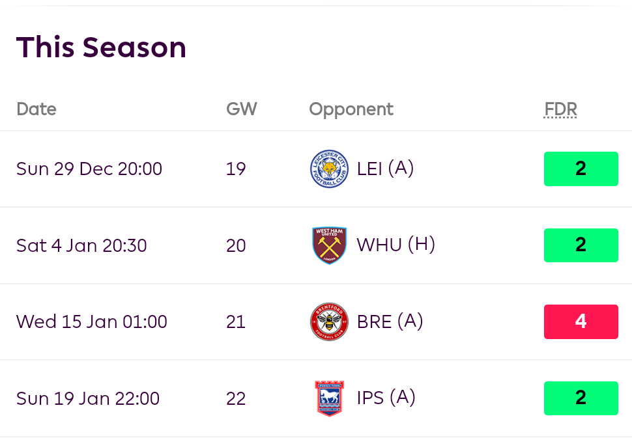This screenshot has width=632, height=438.
Task: Click the GW column header
Action: coord(242,109)
